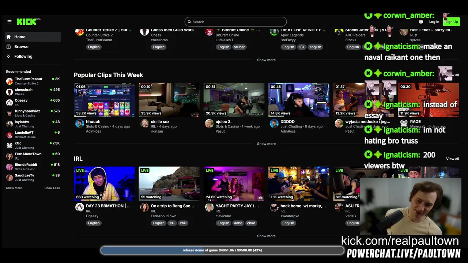Expand IRL section with Show more
The width and height of the screenshot is (468, 263).
[x=266, y=236]
